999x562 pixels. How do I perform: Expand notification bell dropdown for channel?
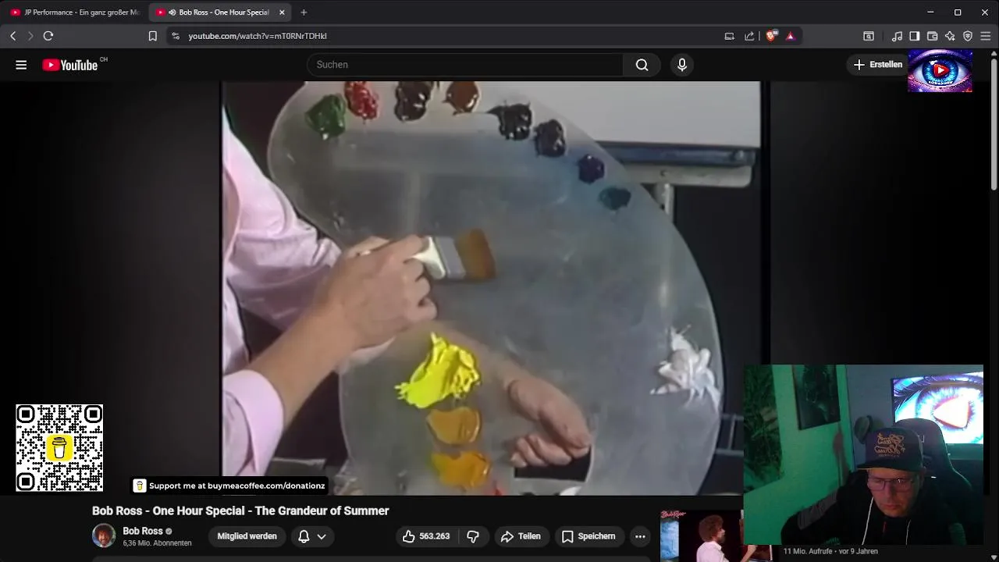pyautogui.click(x=311, y=536)
